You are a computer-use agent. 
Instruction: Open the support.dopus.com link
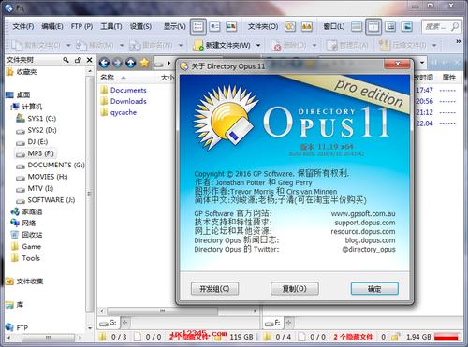coord(365,223)
